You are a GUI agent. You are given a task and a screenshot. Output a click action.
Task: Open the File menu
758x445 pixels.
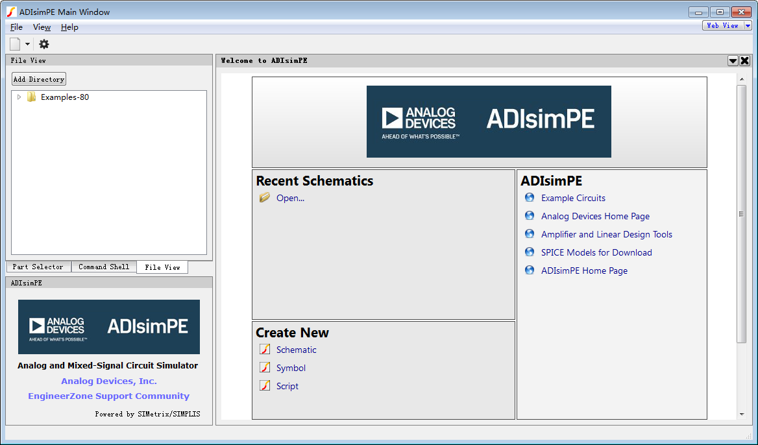(16, 27)
